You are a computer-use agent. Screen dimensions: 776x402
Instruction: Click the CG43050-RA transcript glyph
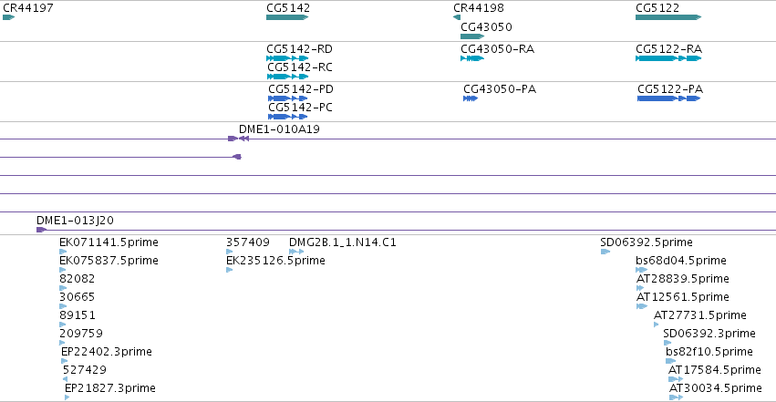(472, 58)
